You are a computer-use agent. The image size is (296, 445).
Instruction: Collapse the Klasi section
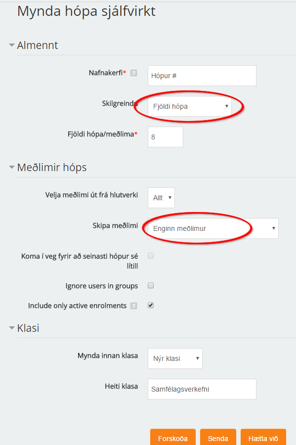pos(11,327)
